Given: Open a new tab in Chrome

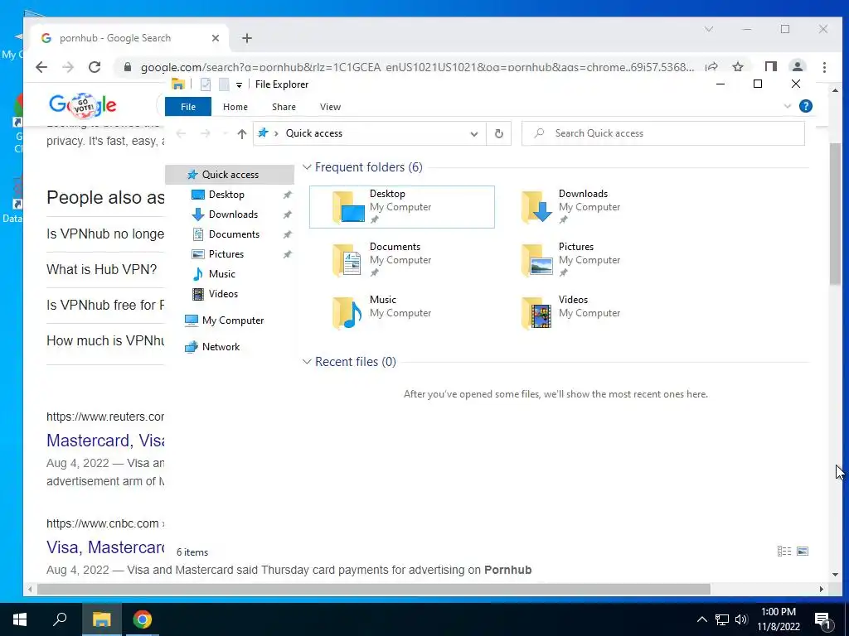Looking at the screenshot, I should coord(247,38).
